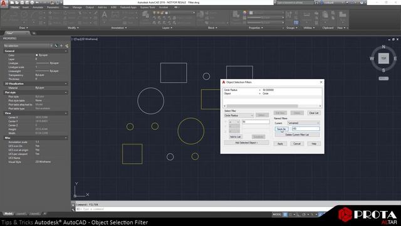Click the Plot quick access icon
Viewport: 401px width, 226px height.
point(32,3)
